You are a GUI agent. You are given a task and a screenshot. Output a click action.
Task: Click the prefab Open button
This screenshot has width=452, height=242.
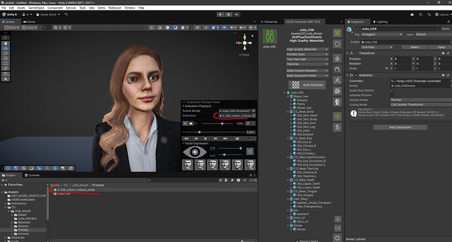(x=441, y=47)
